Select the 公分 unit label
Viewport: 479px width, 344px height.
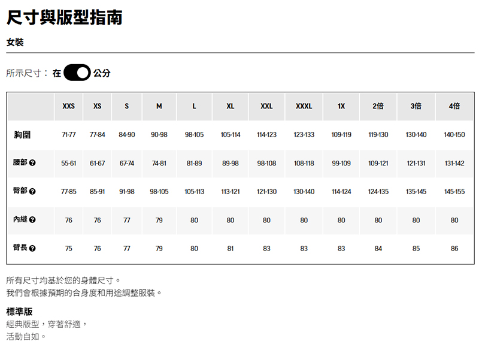point(102,73)
